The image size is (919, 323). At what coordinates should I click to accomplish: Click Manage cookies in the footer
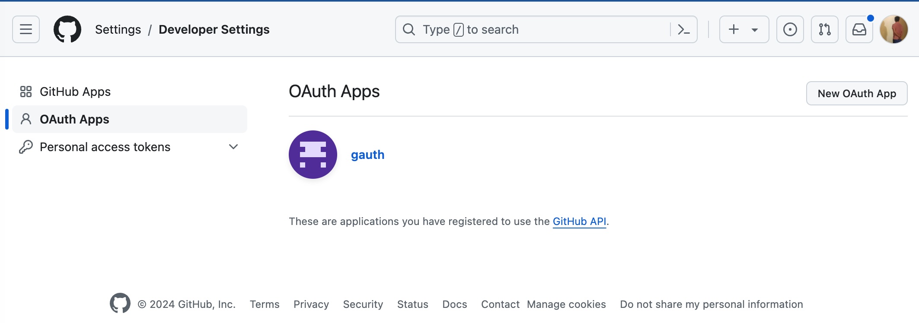coord(566,304)
